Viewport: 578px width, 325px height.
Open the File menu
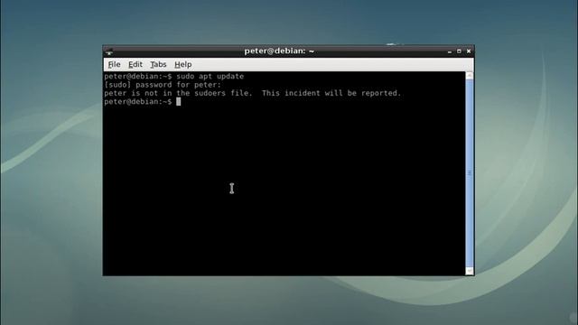coord(114,64)
